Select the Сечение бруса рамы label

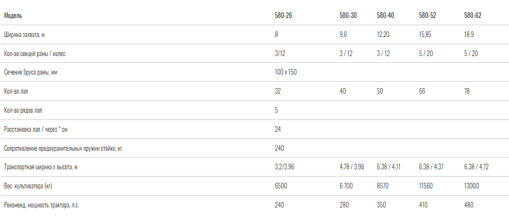point(30,72)
